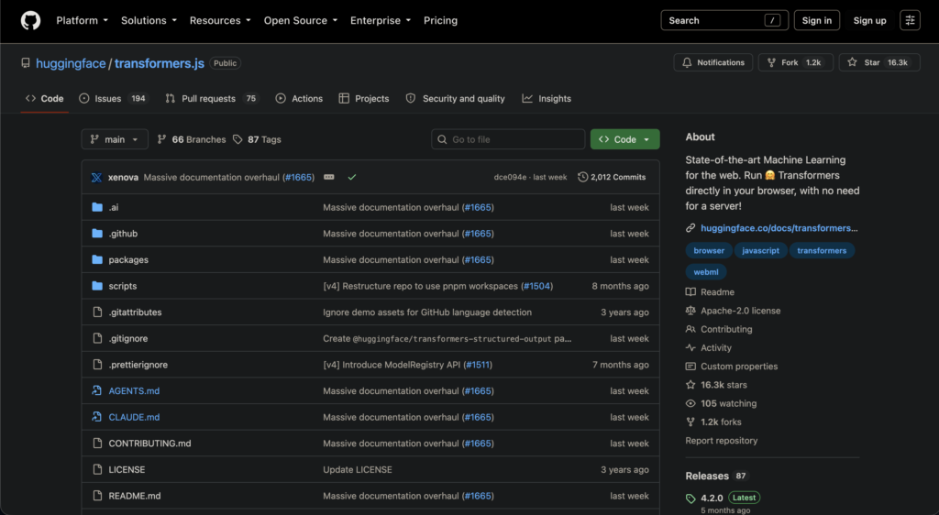Screen dimensions: 939x515
Task: Focus the header Search field
Action: click(x=724, y=20)
